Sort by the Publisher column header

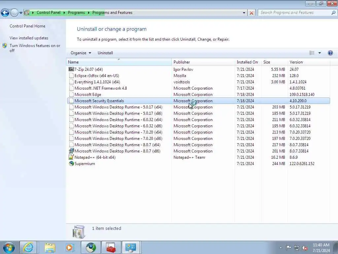pos(203,62)
